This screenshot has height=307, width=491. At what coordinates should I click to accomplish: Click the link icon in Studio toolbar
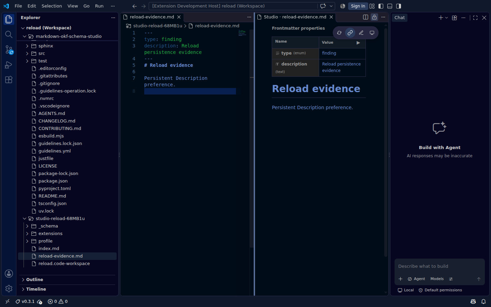[350, 33]
